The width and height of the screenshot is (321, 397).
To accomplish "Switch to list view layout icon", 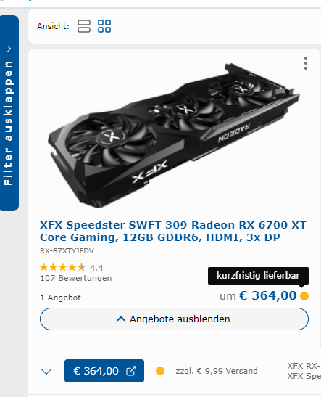I will [84, 26].
